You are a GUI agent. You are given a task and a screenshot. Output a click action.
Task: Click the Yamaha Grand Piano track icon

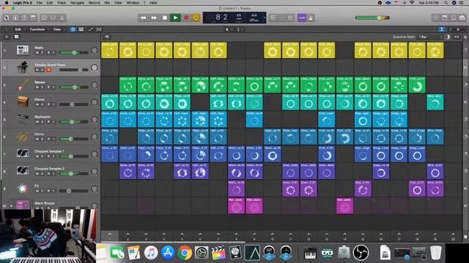pos(23,67)
